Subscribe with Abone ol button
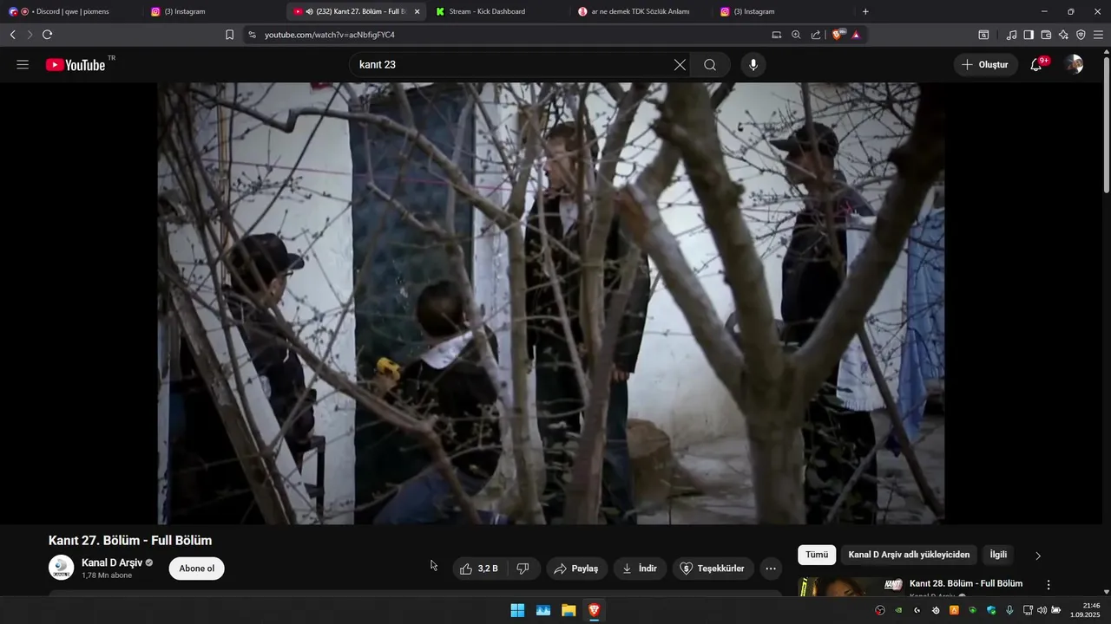Screen dimensions: 1111x624 196,569
